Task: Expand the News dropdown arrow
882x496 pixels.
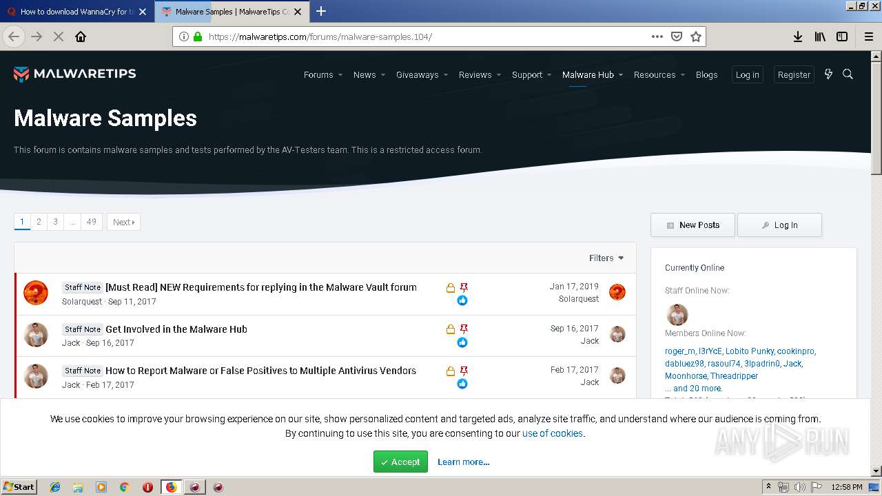Action: [383, 75]
